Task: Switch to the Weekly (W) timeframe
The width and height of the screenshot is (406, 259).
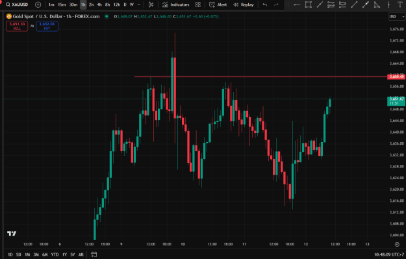Action: pos(132,5)
